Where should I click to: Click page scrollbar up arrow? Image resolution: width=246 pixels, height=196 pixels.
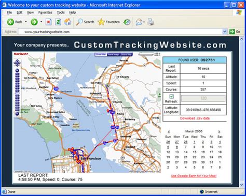pyautogui.click(x=241, y=39)
